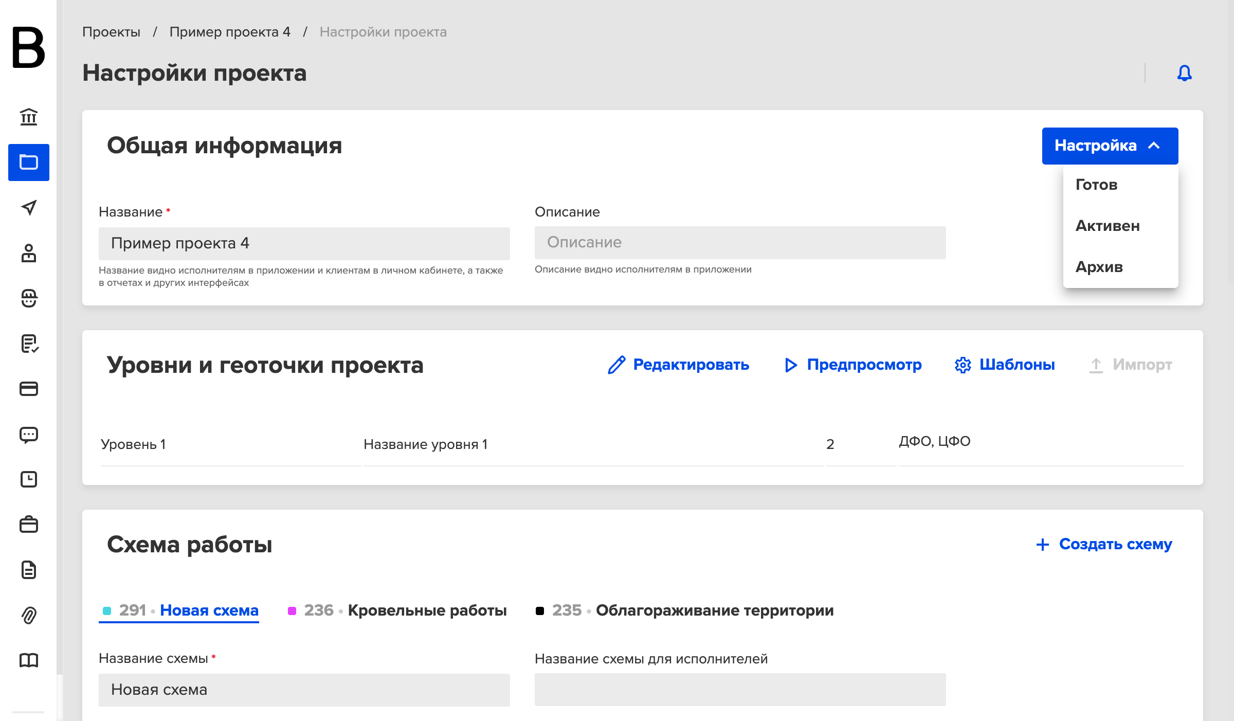
Task: Go to Проекты in the breadcrumb
Action: [111, 32]
